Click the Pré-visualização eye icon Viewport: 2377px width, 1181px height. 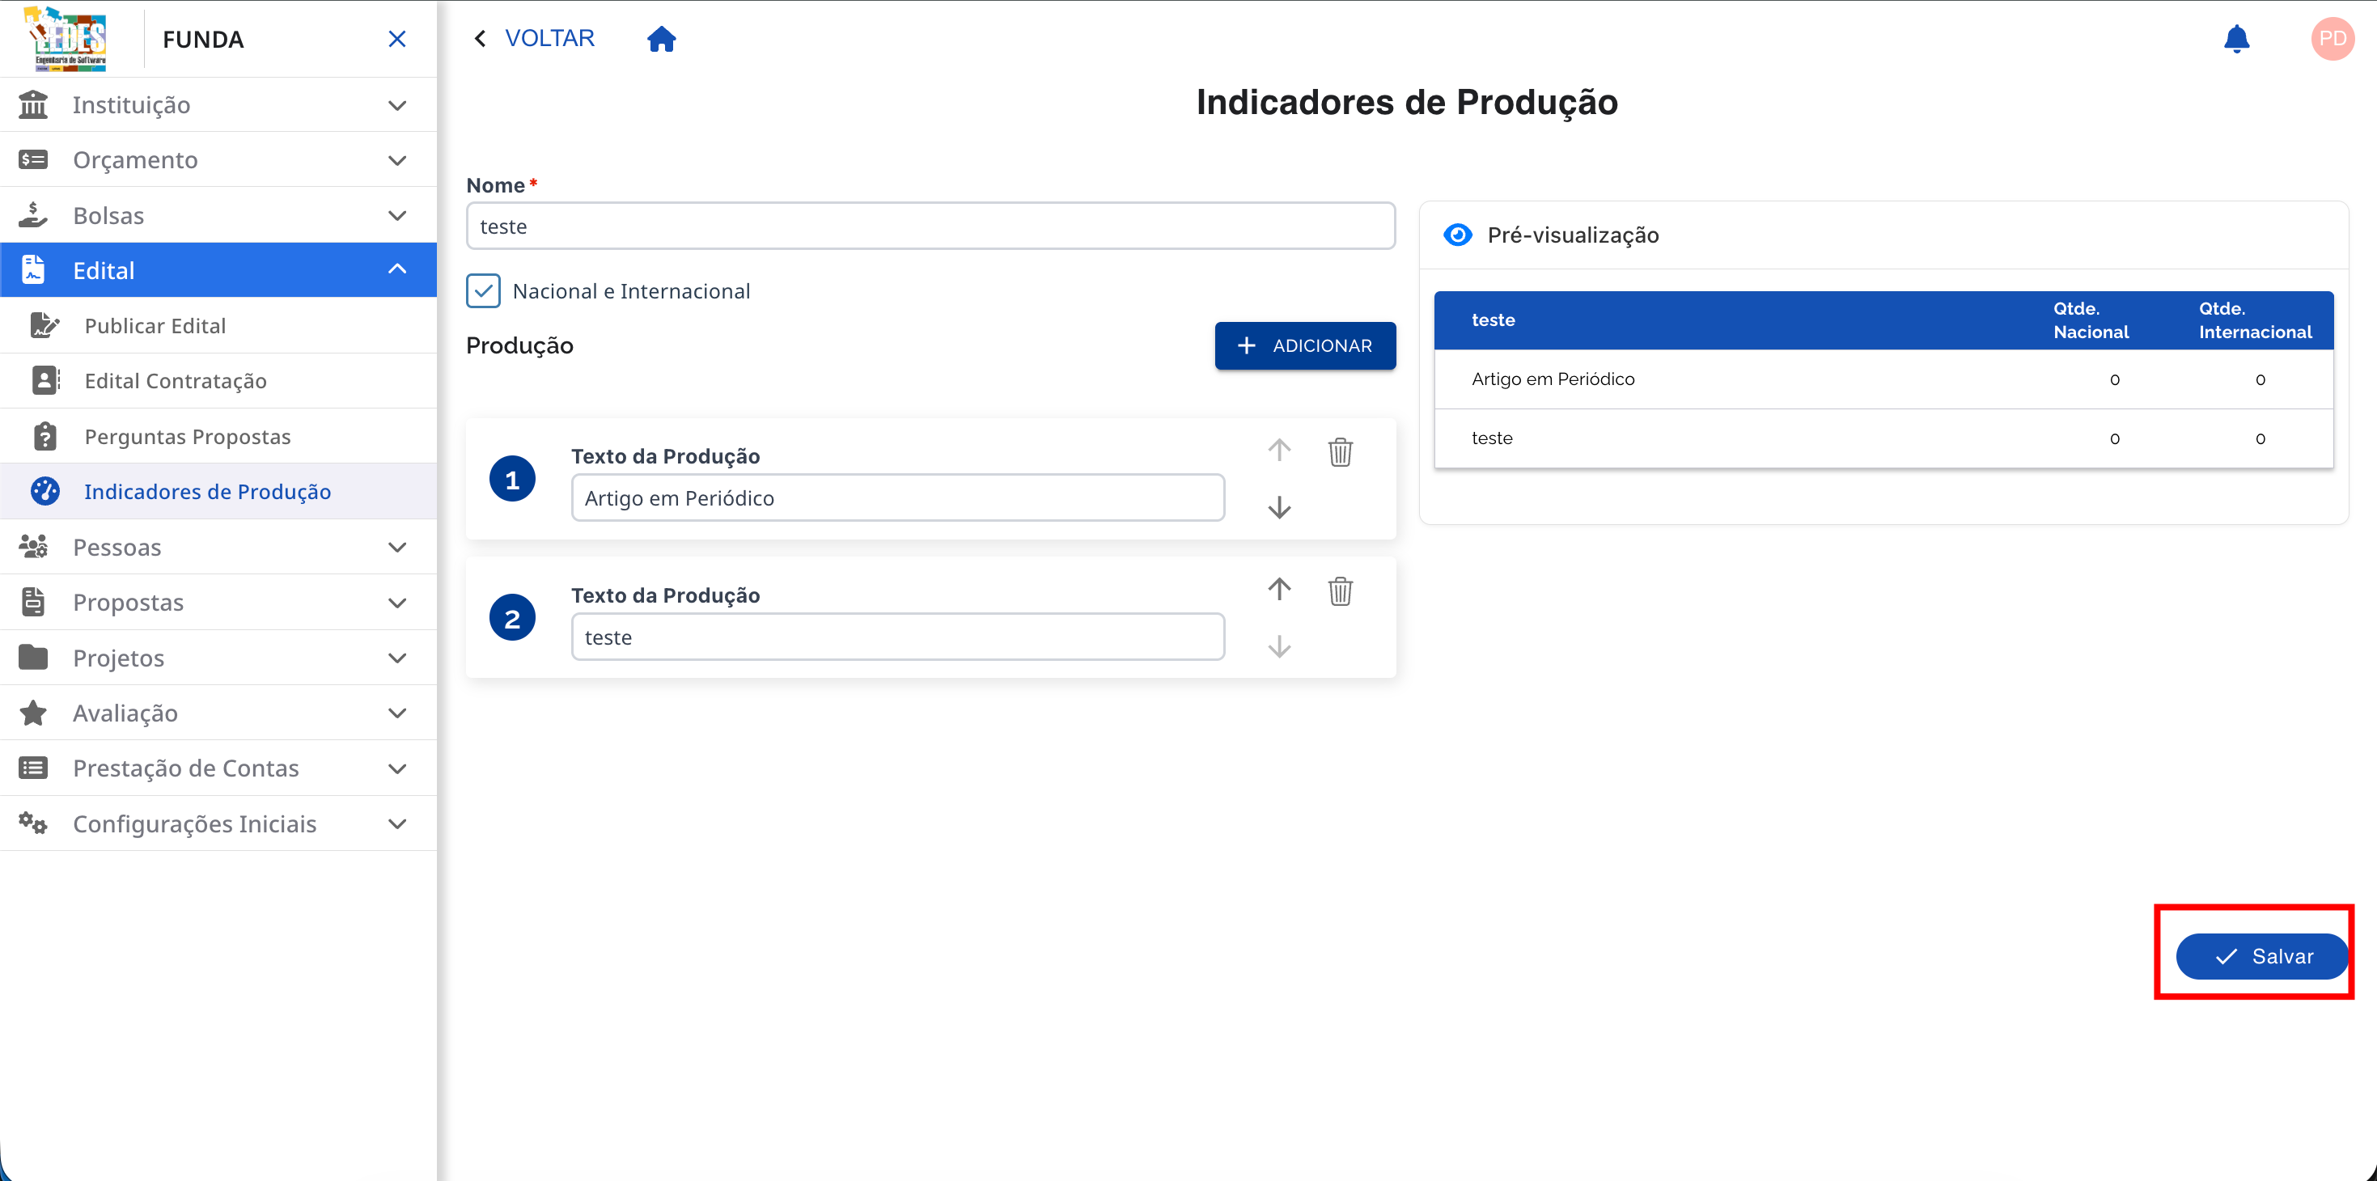1457,235
